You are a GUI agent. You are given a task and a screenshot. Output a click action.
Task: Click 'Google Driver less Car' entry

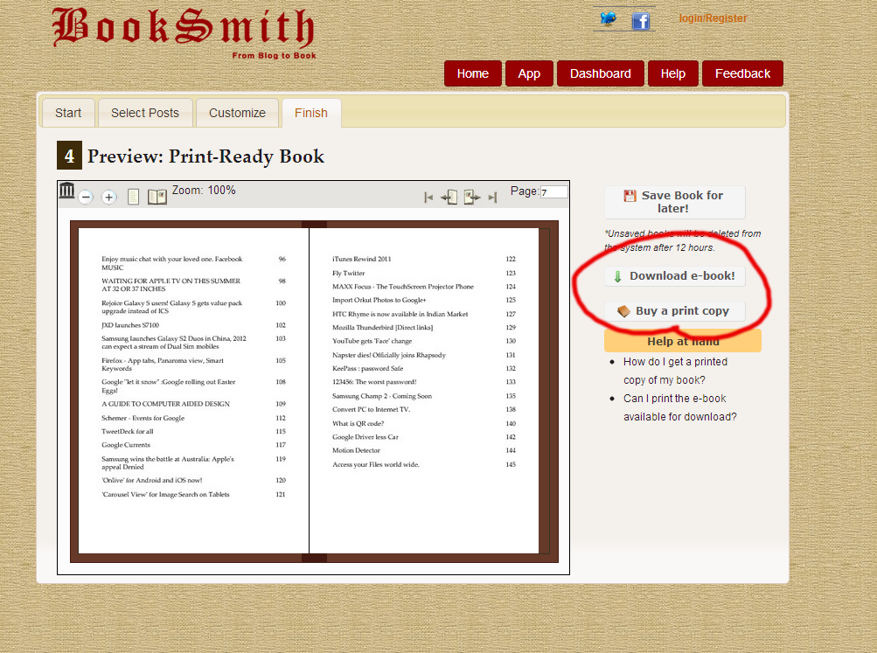coord(365,437)
